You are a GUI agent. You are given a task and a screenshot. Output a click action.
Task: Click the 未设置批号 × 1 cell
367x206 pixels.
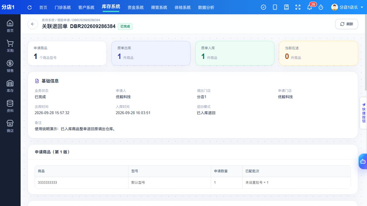(x=296, y=183)
